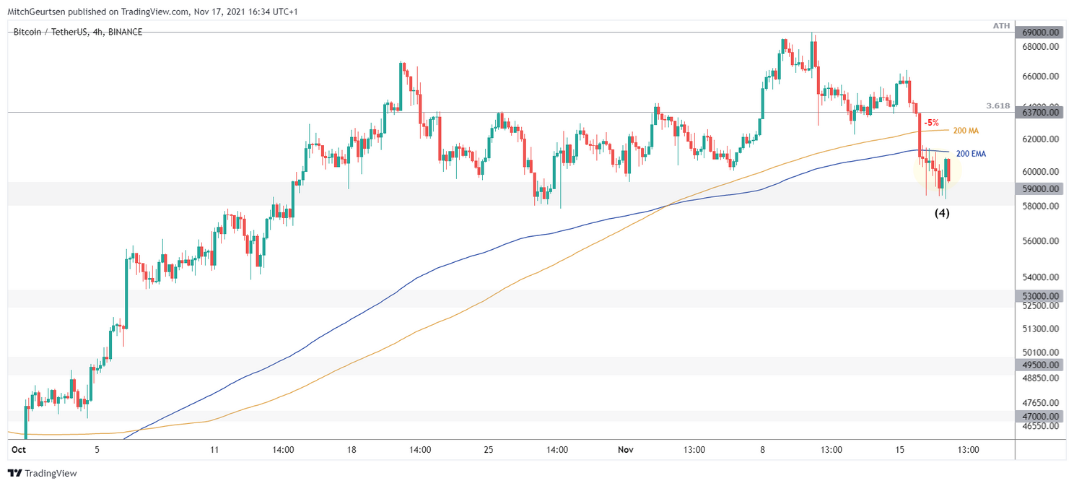This screenshot has height=486, width=1074.
Task: Click the 8 date on time axis
Action: point(762,450)
